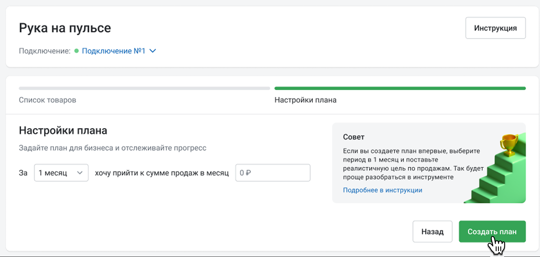Focus the monthly sales amount field
Image resolution: width=540 pixels, height=257 pixels.
(x=273, y=173)
